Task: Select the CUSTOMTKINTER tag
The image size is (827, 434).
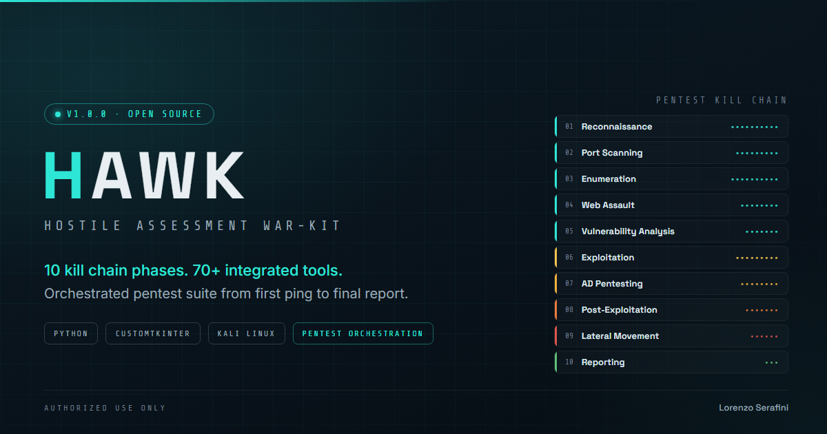Action: pyautogui.click(x=153, y=333)
